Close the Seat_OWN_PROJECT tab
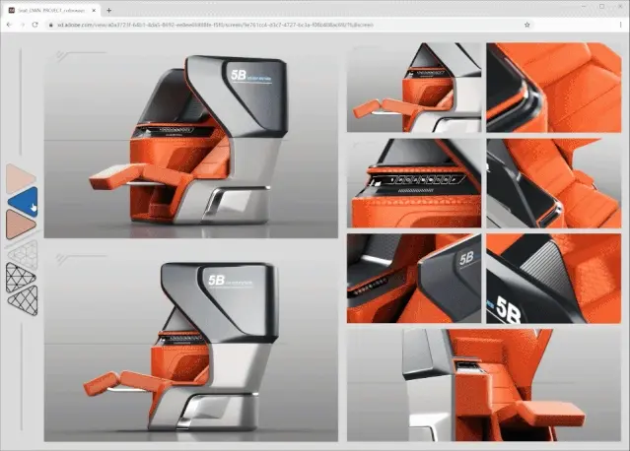 (94, 9)
